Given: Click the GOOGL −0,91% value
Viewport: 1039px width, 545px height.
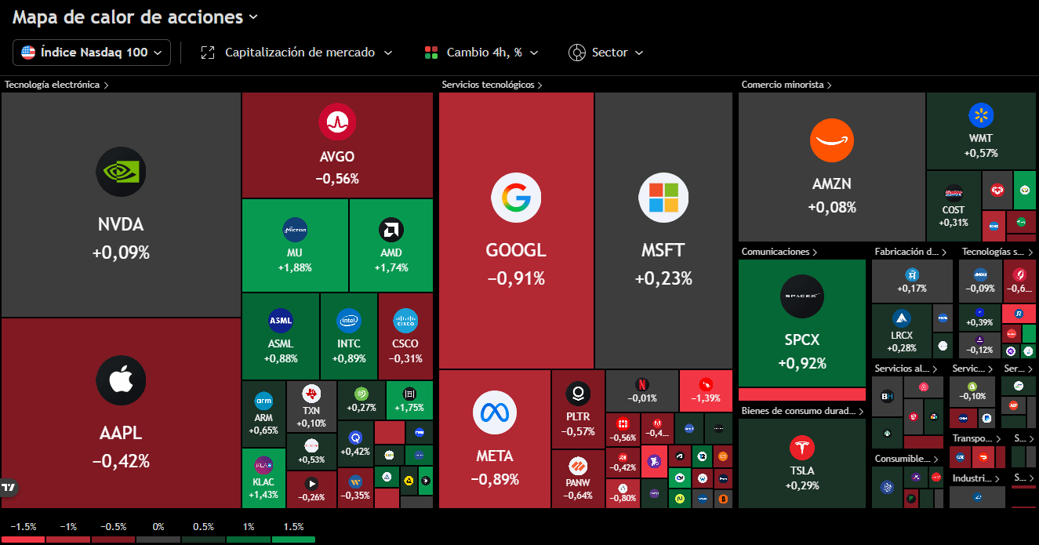Looking at the screenshot, I should (516, 278).
